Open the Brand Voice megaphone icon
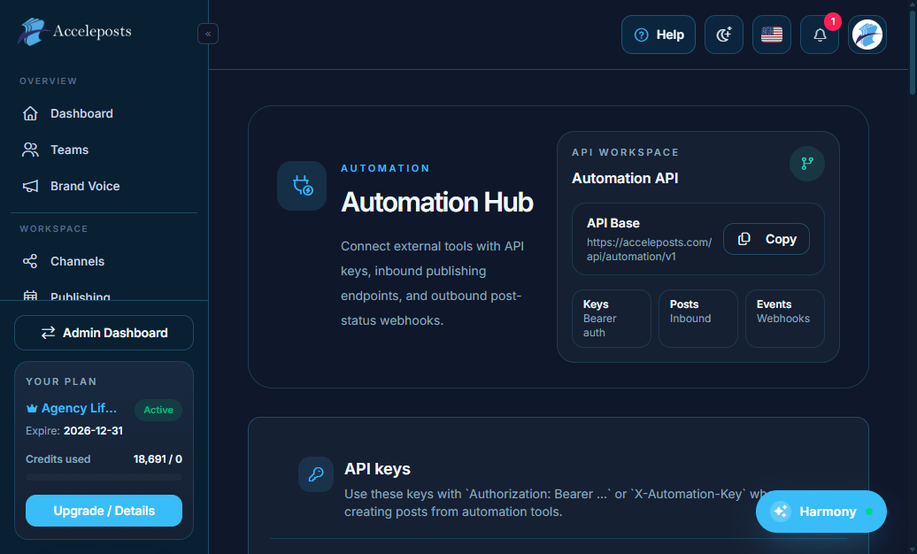Screen dimensions: 917x554 [30, 186]
